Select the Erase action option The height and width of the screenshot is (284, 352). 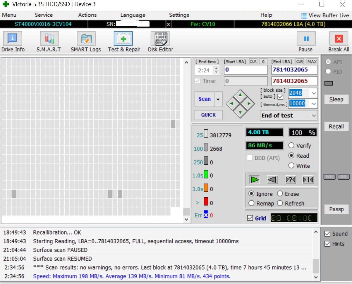[x=280, y=194]
